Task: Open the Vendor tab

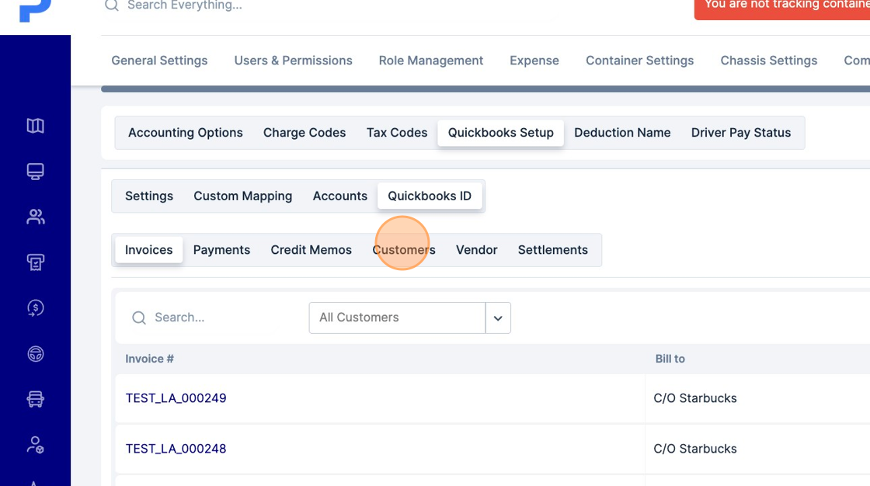Action: coord(477,250)
